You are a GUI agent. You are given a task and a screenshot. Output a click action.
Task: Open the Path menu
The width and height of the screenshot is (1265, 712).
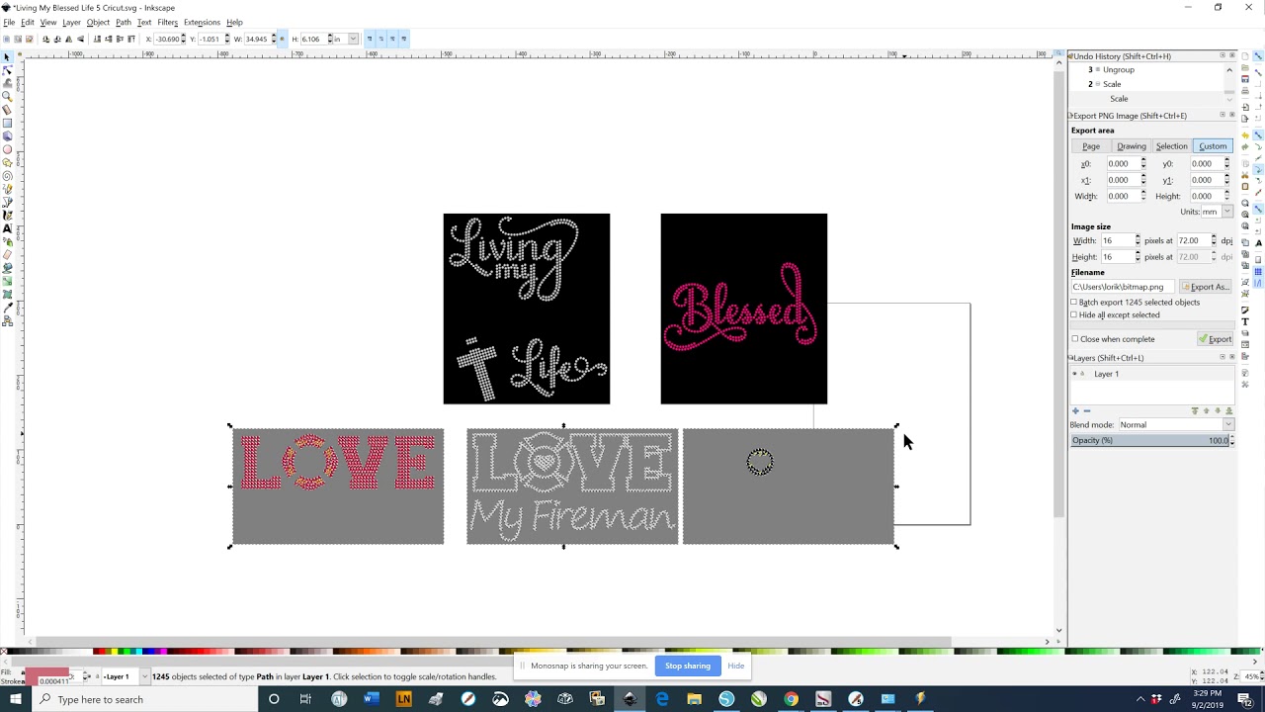[123, 22]
